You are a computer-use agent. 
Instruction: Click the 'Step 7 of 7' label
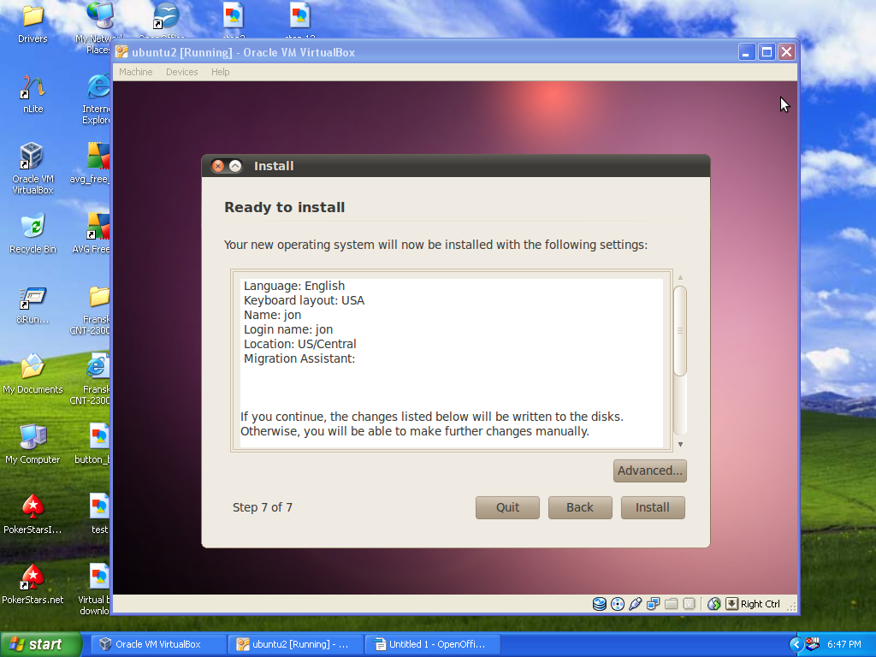point(263,507)
